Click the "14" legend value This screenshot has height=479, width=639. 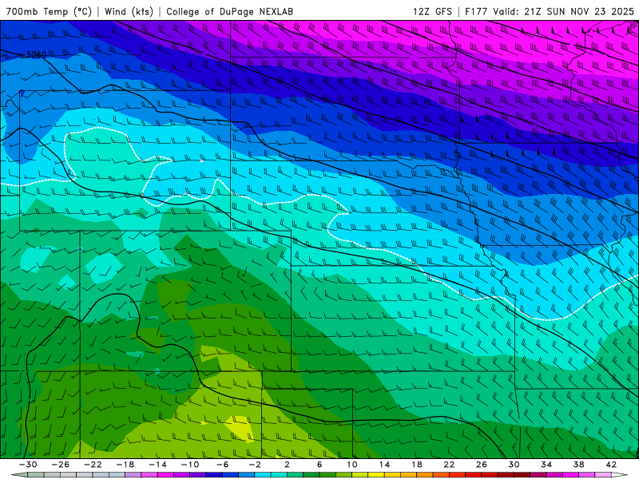[384, 465]
